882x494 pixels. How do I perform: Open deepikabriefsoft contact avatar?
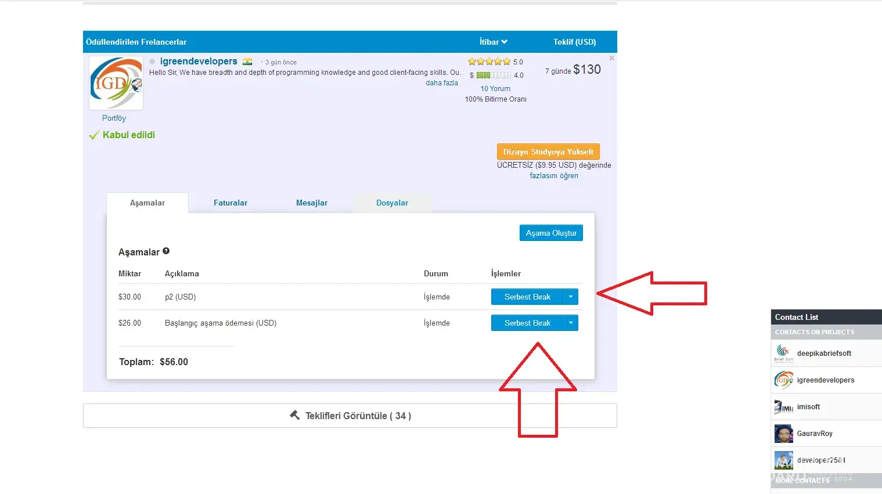(x=784, y=353)
